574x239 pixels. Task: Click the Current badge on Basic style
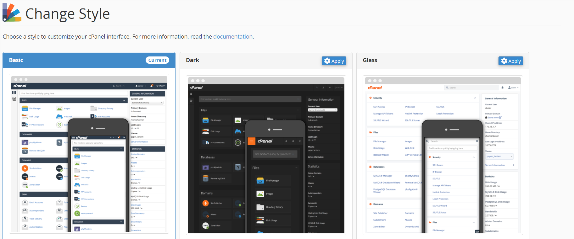click(x=157, y=60)
